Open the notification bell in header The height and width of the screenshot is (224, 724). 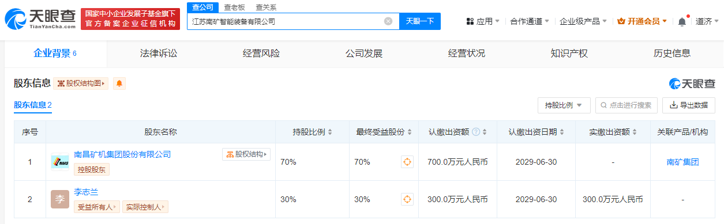pos(682,21)
